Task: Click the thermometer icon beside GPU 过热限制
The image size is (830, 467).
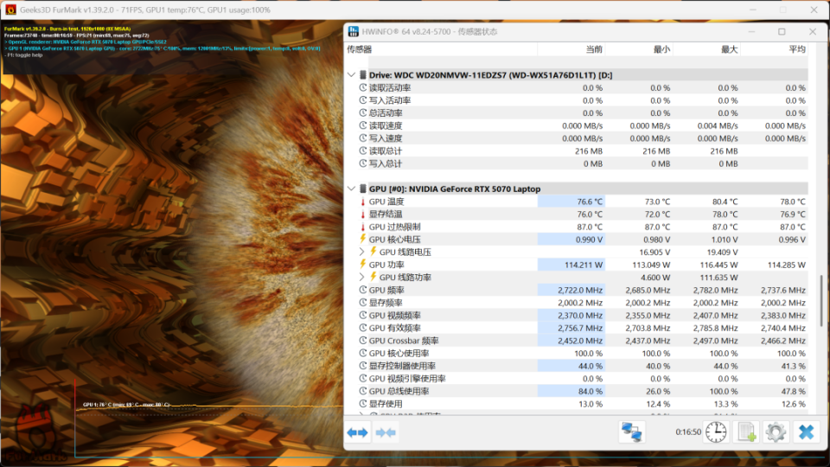Action: coord(362,227)
